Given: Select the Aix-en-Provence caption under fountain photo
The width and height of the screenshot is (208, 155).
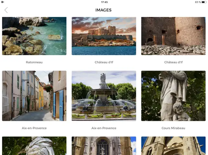Looking at the screenshot, I should pos(104,128).
